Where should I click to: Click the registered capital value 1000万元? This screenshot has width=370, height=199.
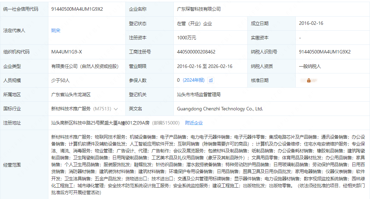[187, 38]
